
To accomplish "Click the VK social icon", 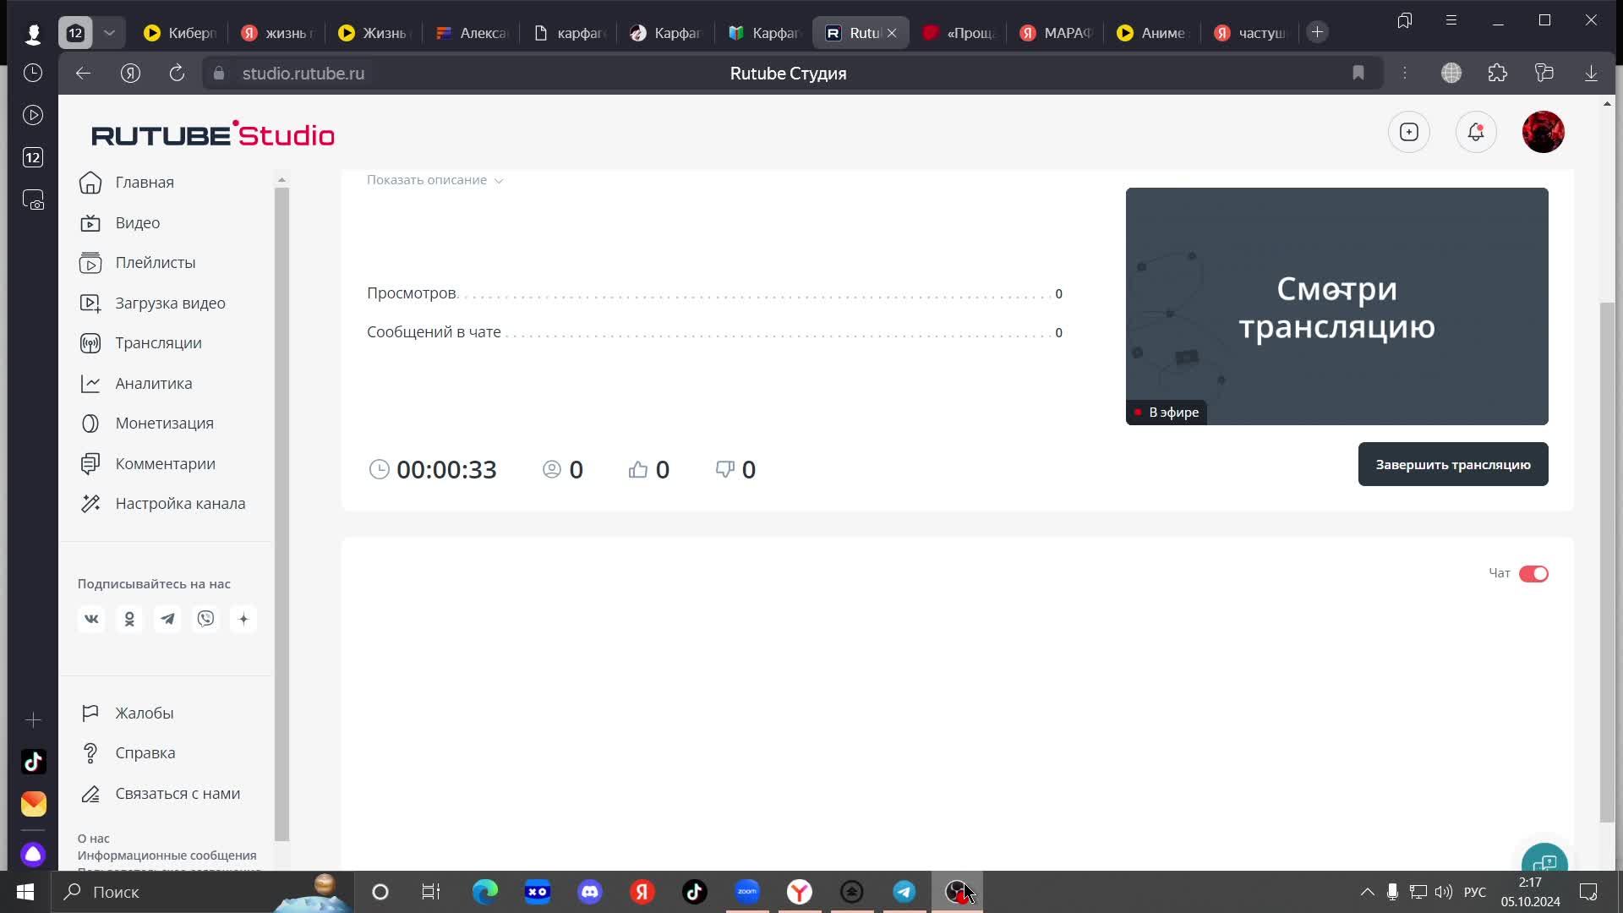I will [x=91, y=620].
